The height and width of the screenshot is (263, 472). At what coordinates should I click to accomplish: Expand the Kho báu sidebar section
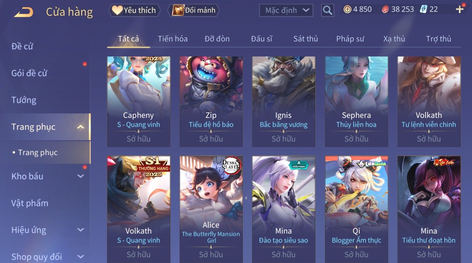coord(81,176)
